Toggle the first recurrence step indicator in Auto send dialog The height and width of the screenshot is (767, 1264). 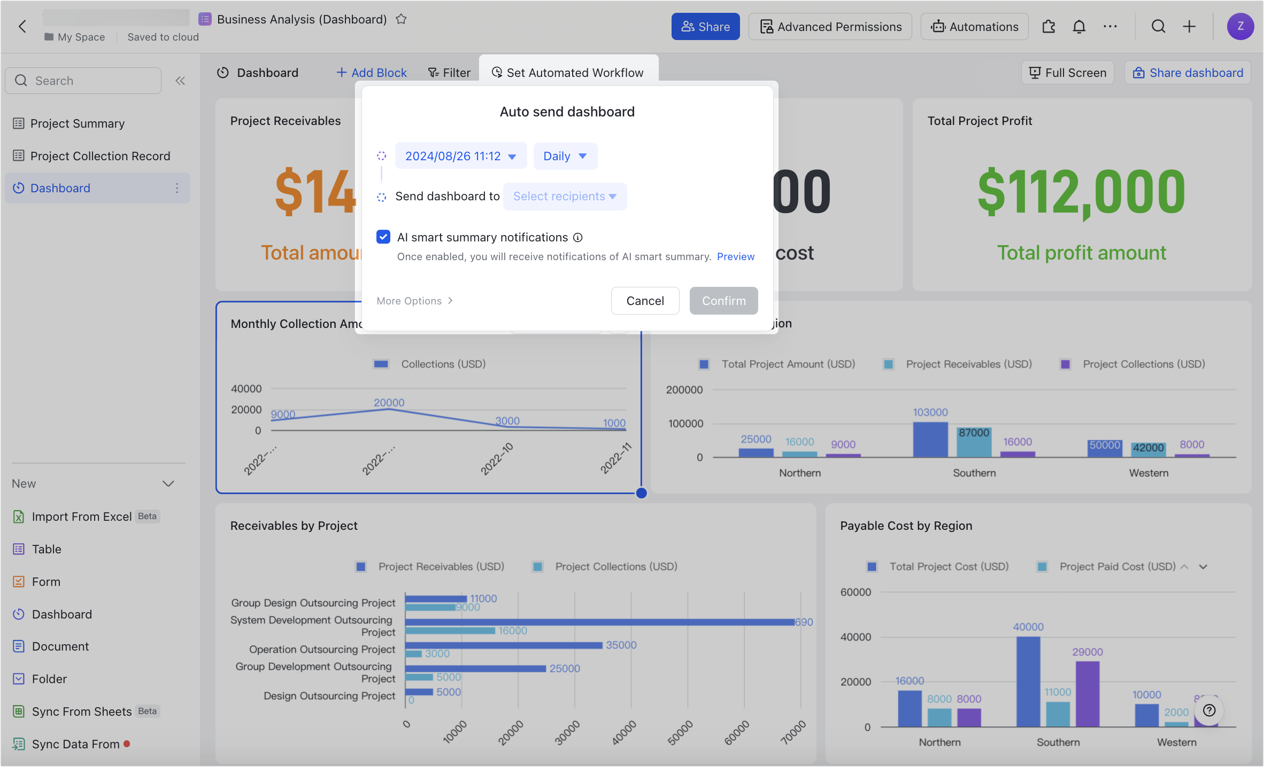tap(382, 155)
